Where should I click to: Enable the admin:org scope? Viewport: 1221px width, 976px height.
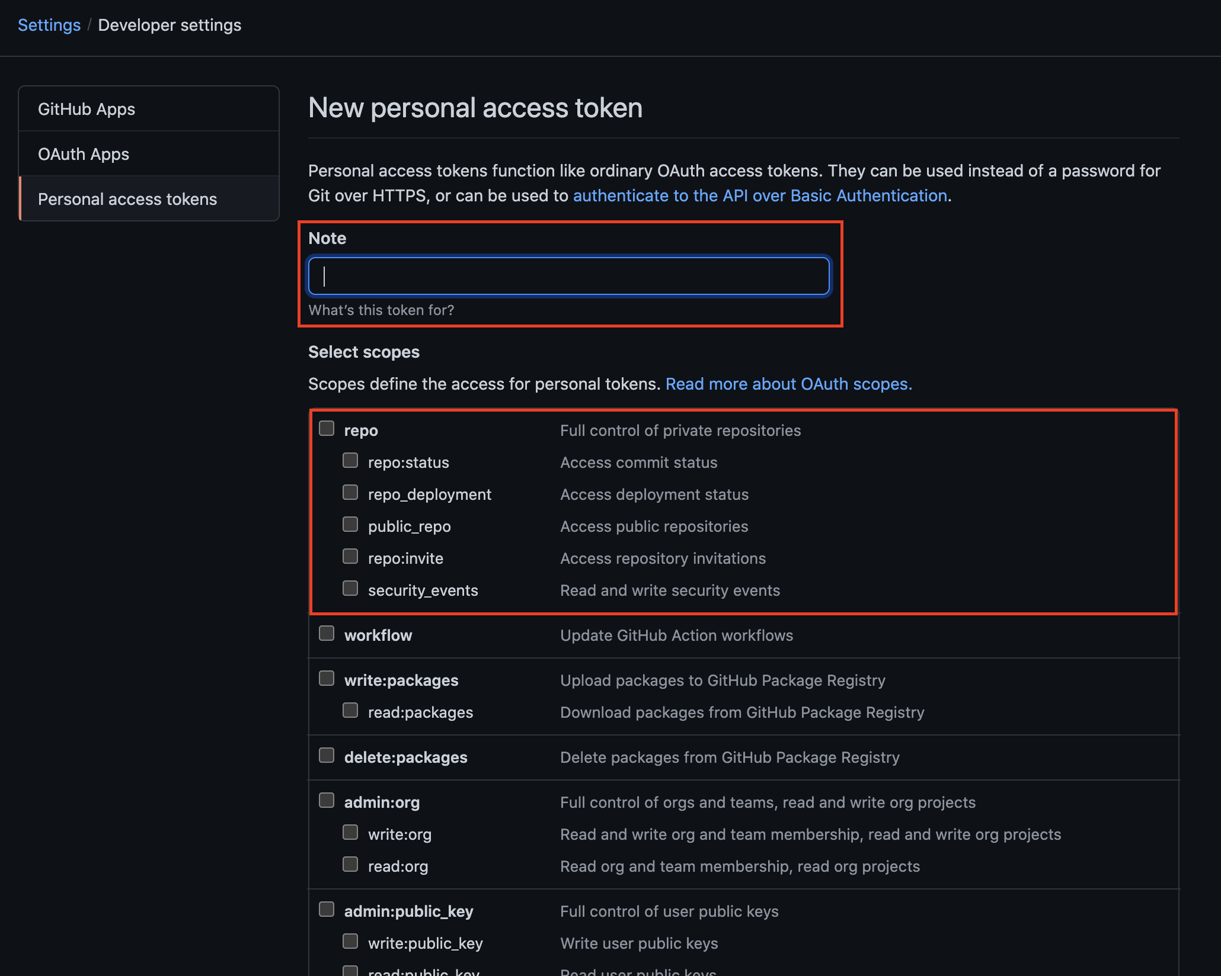tap(327, 800)
